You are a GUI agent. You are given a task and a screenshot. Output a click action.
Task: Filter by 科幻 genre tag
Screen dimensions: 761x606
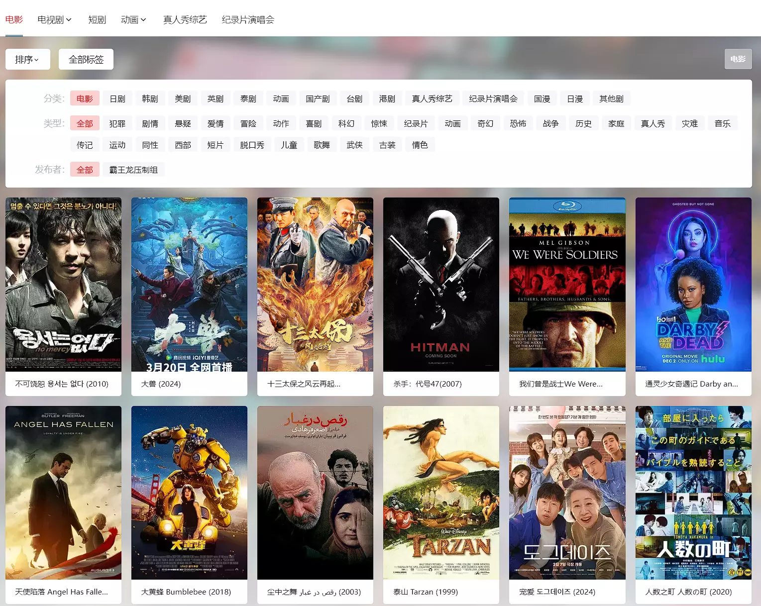346,123
